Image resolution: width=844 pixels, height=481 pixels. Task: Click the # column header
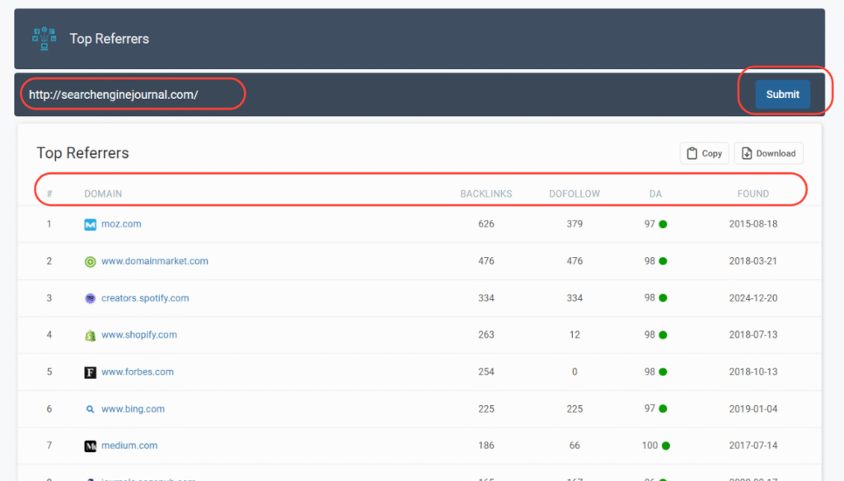(x=49, y=194)
